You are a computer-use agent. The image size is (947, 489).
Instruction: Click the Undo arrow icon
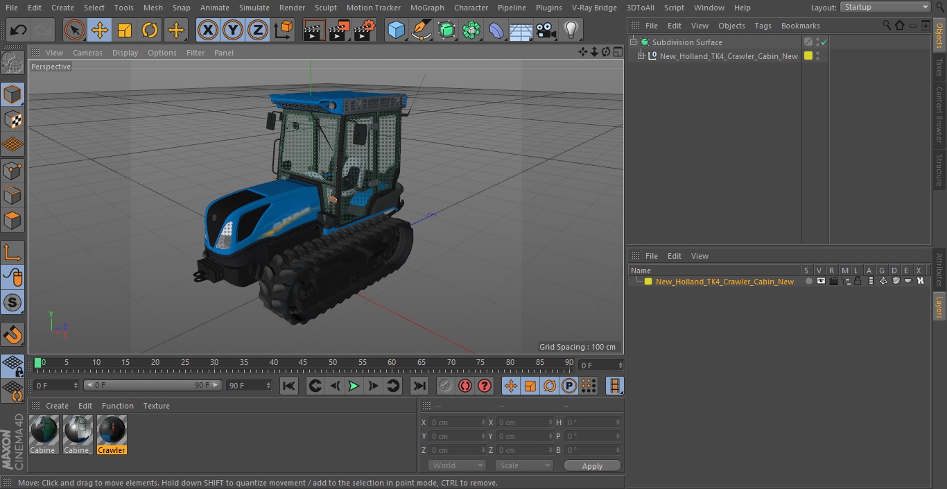[x=19, y=30]
